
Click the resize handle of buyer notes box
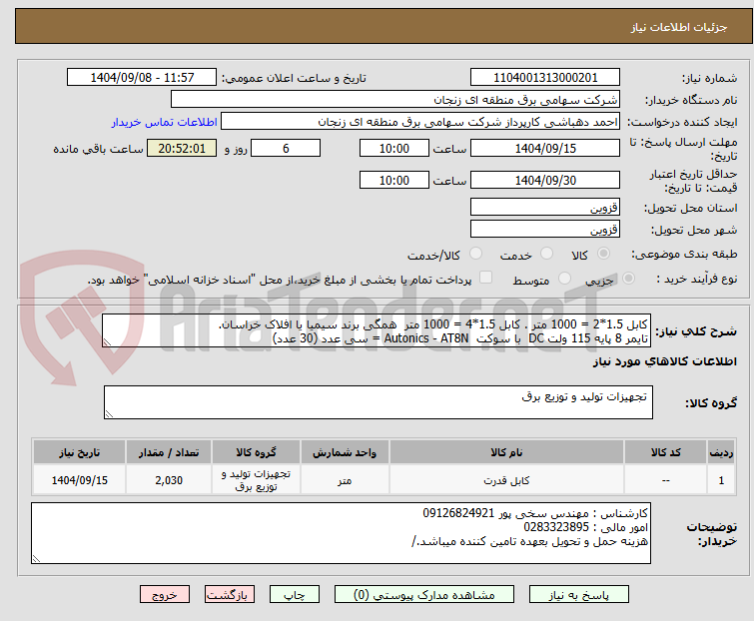36,558
